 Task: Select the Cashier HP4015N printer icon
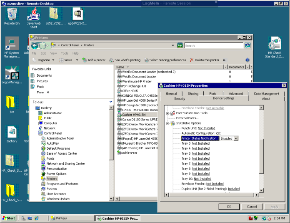point(119,115)
